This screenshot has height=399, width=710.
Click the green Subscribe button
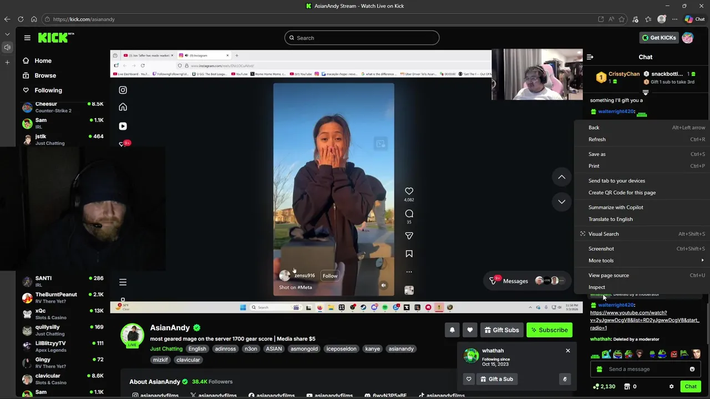tap(549, 330)
